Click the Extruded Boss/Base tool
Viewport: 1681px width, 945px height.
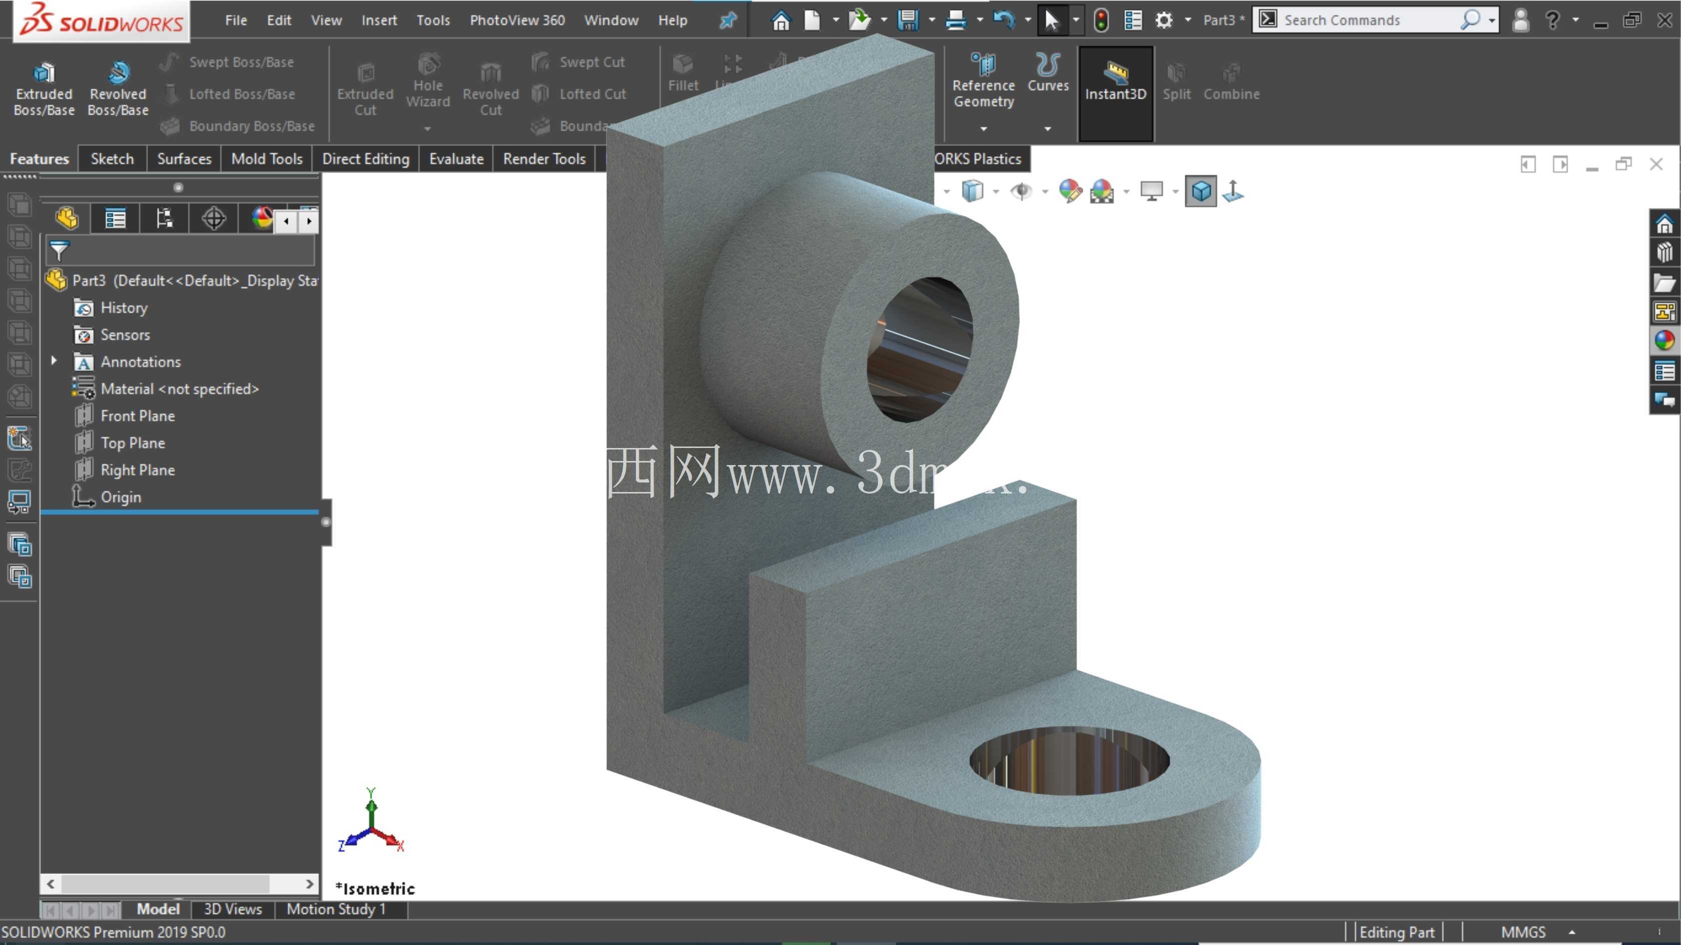(x=45, y=89)
